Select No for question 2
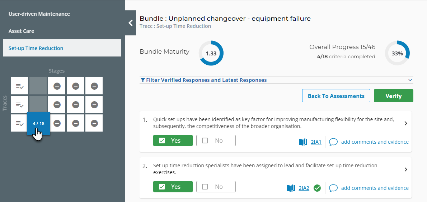 coord(216,187)
